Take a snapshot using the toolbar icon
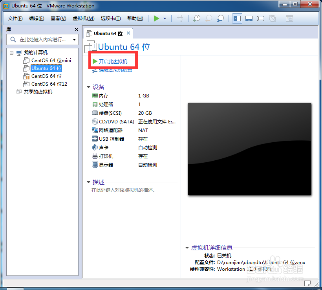Image resolution: width=322 pixels, height=290 pixels. tap(197, 18)
